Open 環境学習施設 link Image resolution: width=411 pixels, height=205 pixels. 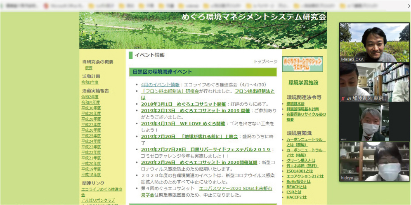303,83
